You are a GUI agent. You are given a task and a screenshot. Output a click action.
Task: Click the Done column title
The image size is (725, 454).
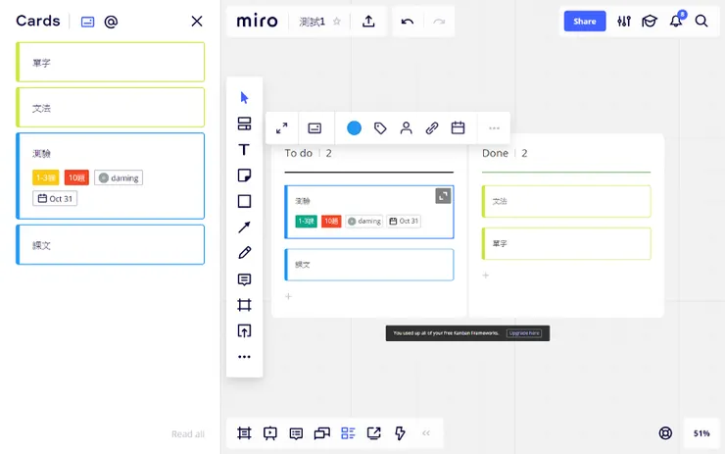point(495,153)
